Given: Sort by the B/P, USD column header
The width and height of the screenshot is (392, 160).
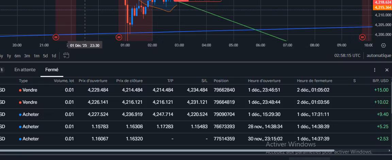Looking at the screenshot, I should click(380, 81).
